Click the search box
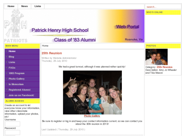182x136 pixels. (163, 7)
